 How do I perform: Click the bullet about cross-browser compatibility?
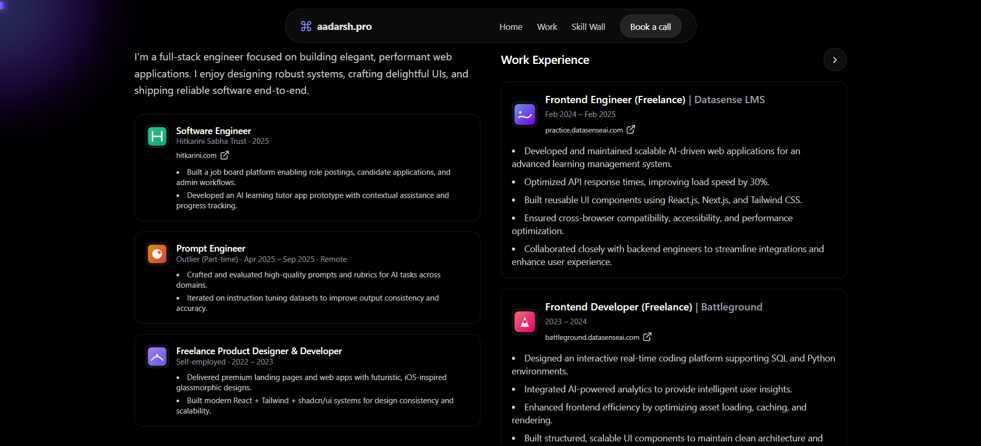pos(652,224)
